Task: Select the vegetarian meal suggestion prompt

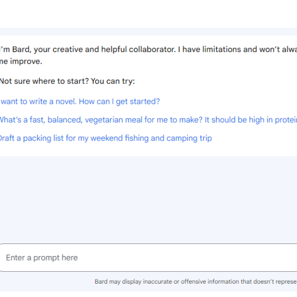Action: click(148, 120)
